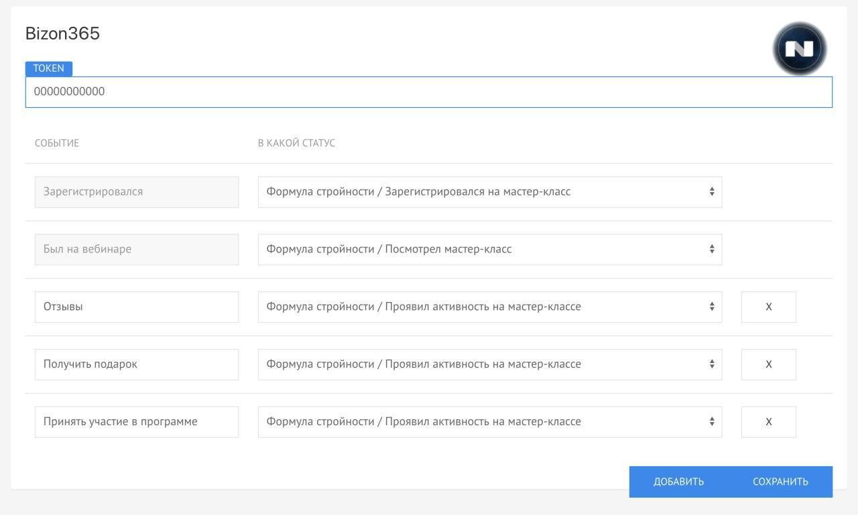Open status dropdown for Принять участие row
The height and width of the screenshot is (515, 858).
490,422
